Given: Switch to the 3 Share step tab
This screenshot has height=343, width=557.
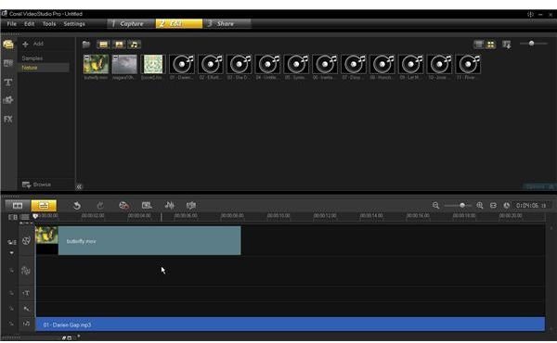Looking at the screenshot, I should (227, 24).
